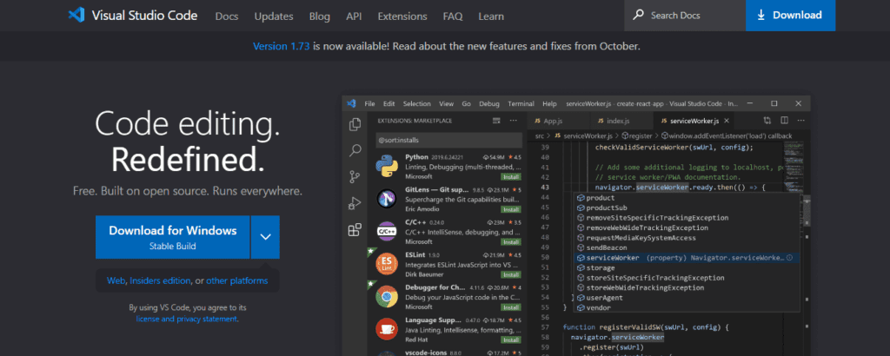Click the Search Docs input field
Viewport: 890px width, 356px height.
click(x=685, y=16)
